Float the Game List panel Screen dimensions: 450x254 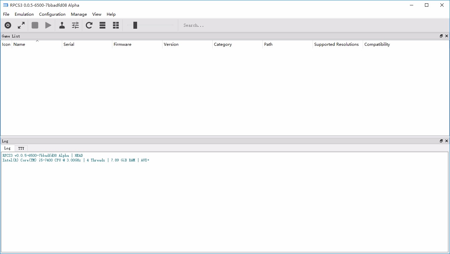point(441,36)
